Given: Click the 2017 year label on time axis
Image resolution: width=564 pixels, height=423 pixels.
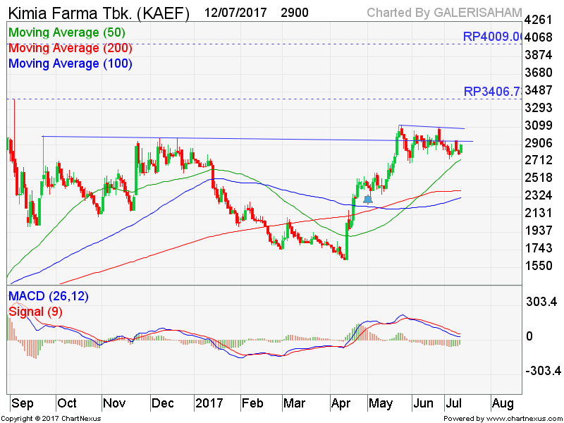Looking at the screenshot, I should click(x=209, y=403).
